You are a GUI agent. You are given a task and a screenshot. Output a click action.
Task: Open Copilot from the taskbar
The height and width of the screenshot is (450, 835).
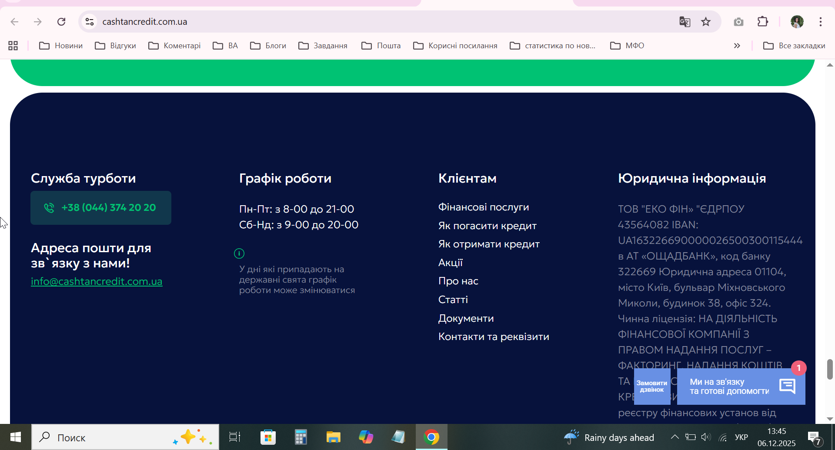[x=366, y=437]
